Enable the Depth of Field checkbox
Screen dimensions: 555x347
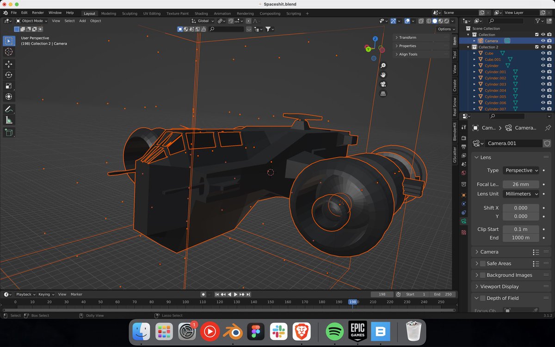(x=482, y=298)
